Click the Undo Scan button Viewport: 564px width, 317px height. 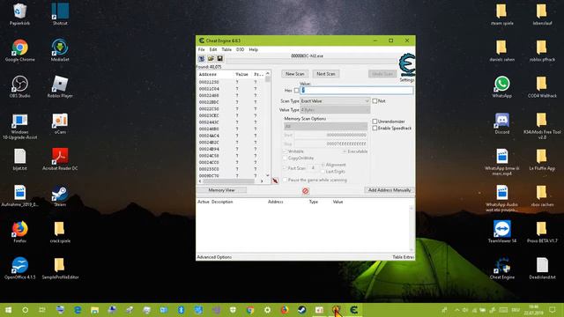click(382, 74)
